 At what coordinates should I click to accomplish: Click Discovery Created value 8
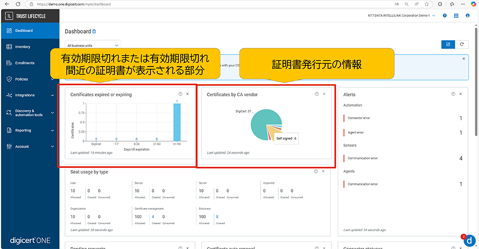pyautogui.click(x=217, y=216)
